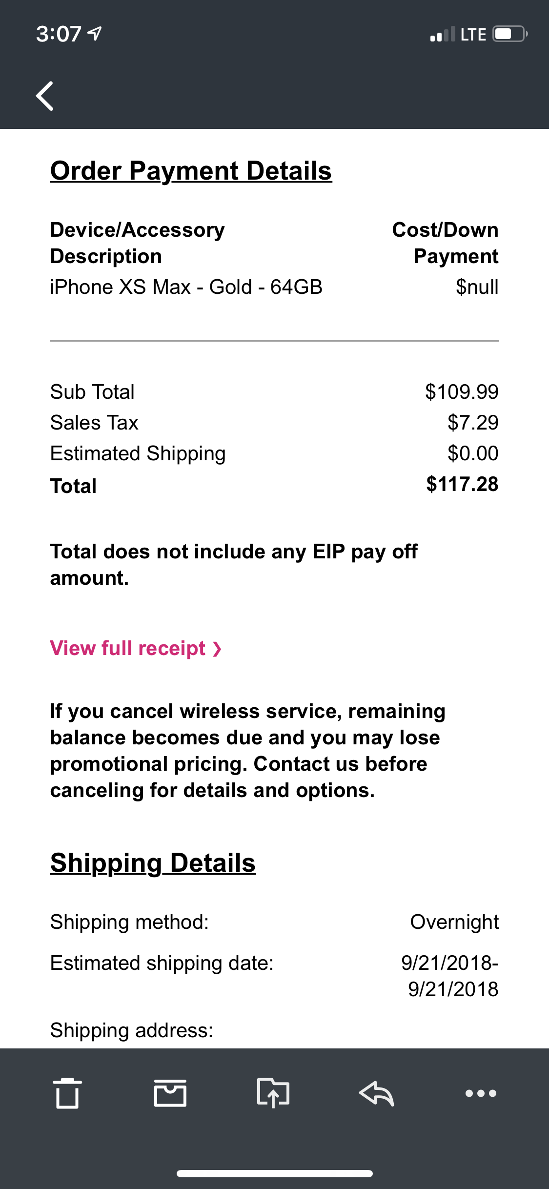The height and width of the screenshot is (1189, 549).
Task: Tap the Order Payment Details heading
Action: tap(191, 171)
